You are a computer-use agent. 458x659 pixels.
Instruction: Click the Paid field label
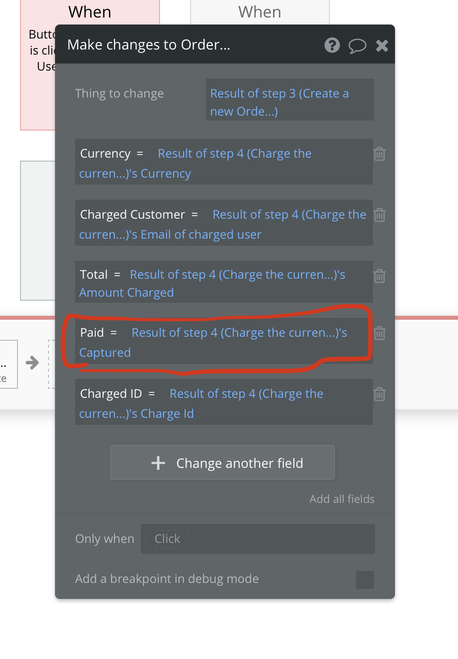92,333
